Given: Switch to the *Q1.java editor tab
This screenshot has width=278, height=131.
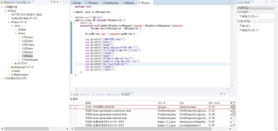Looking at the screenshot, I should (91, 3).
